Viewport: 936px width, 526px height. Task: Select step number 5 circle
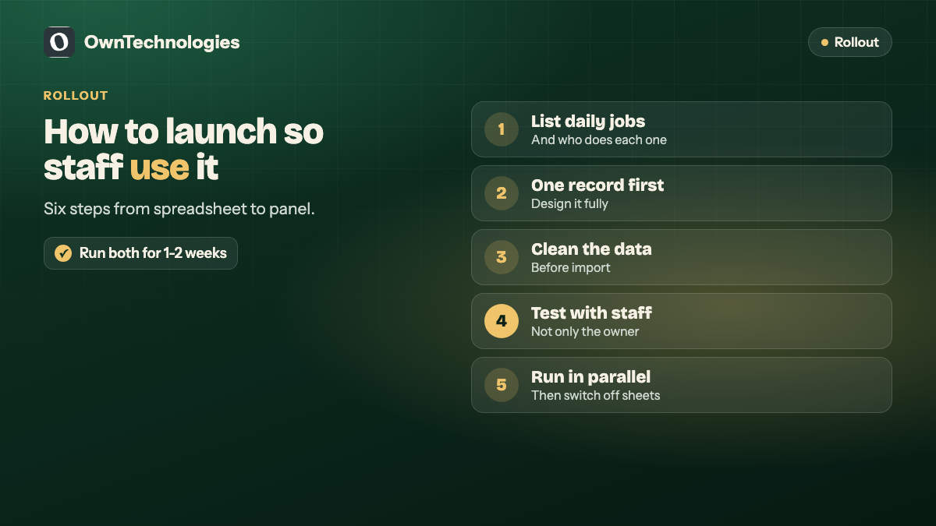click(x=502, y=385)
